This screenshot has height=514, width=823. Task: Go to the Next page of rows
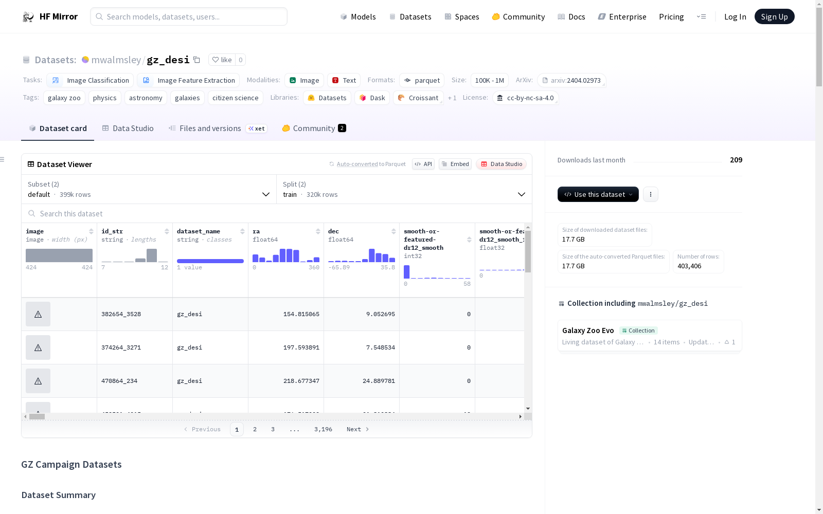(358, 429)
